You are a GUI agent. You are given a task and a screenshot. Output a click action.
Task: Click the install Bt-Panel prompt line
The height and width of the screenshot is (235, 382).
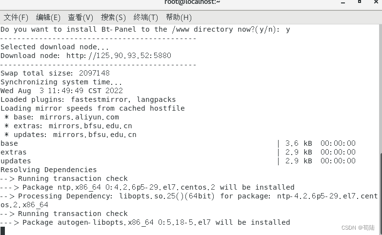(x=145, y=29)
